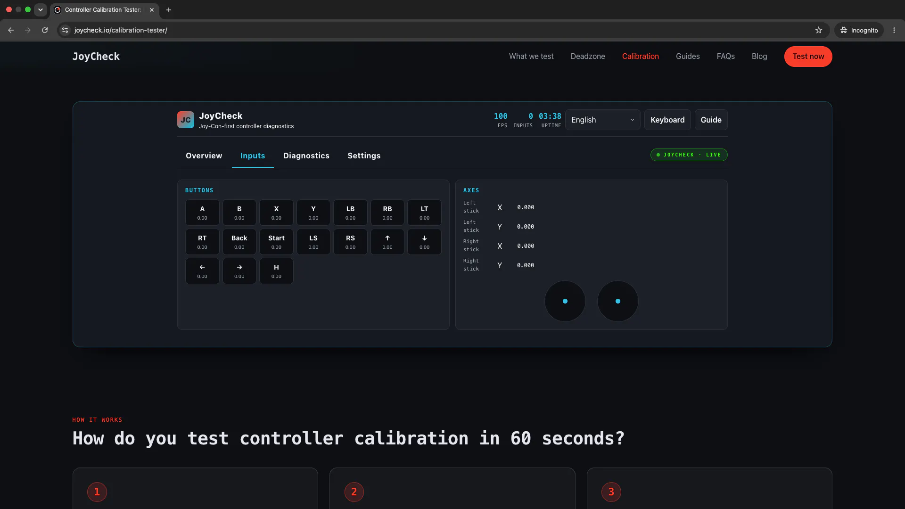
Task: Open the tab search chevron in title bar
Action: click(41, 10)
